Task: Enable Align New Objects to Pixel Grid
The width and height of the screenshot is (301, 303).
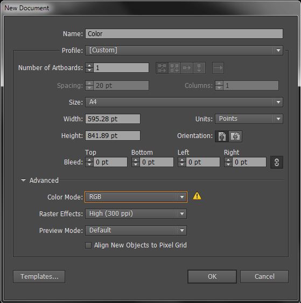Action: (x=88, y=245)
